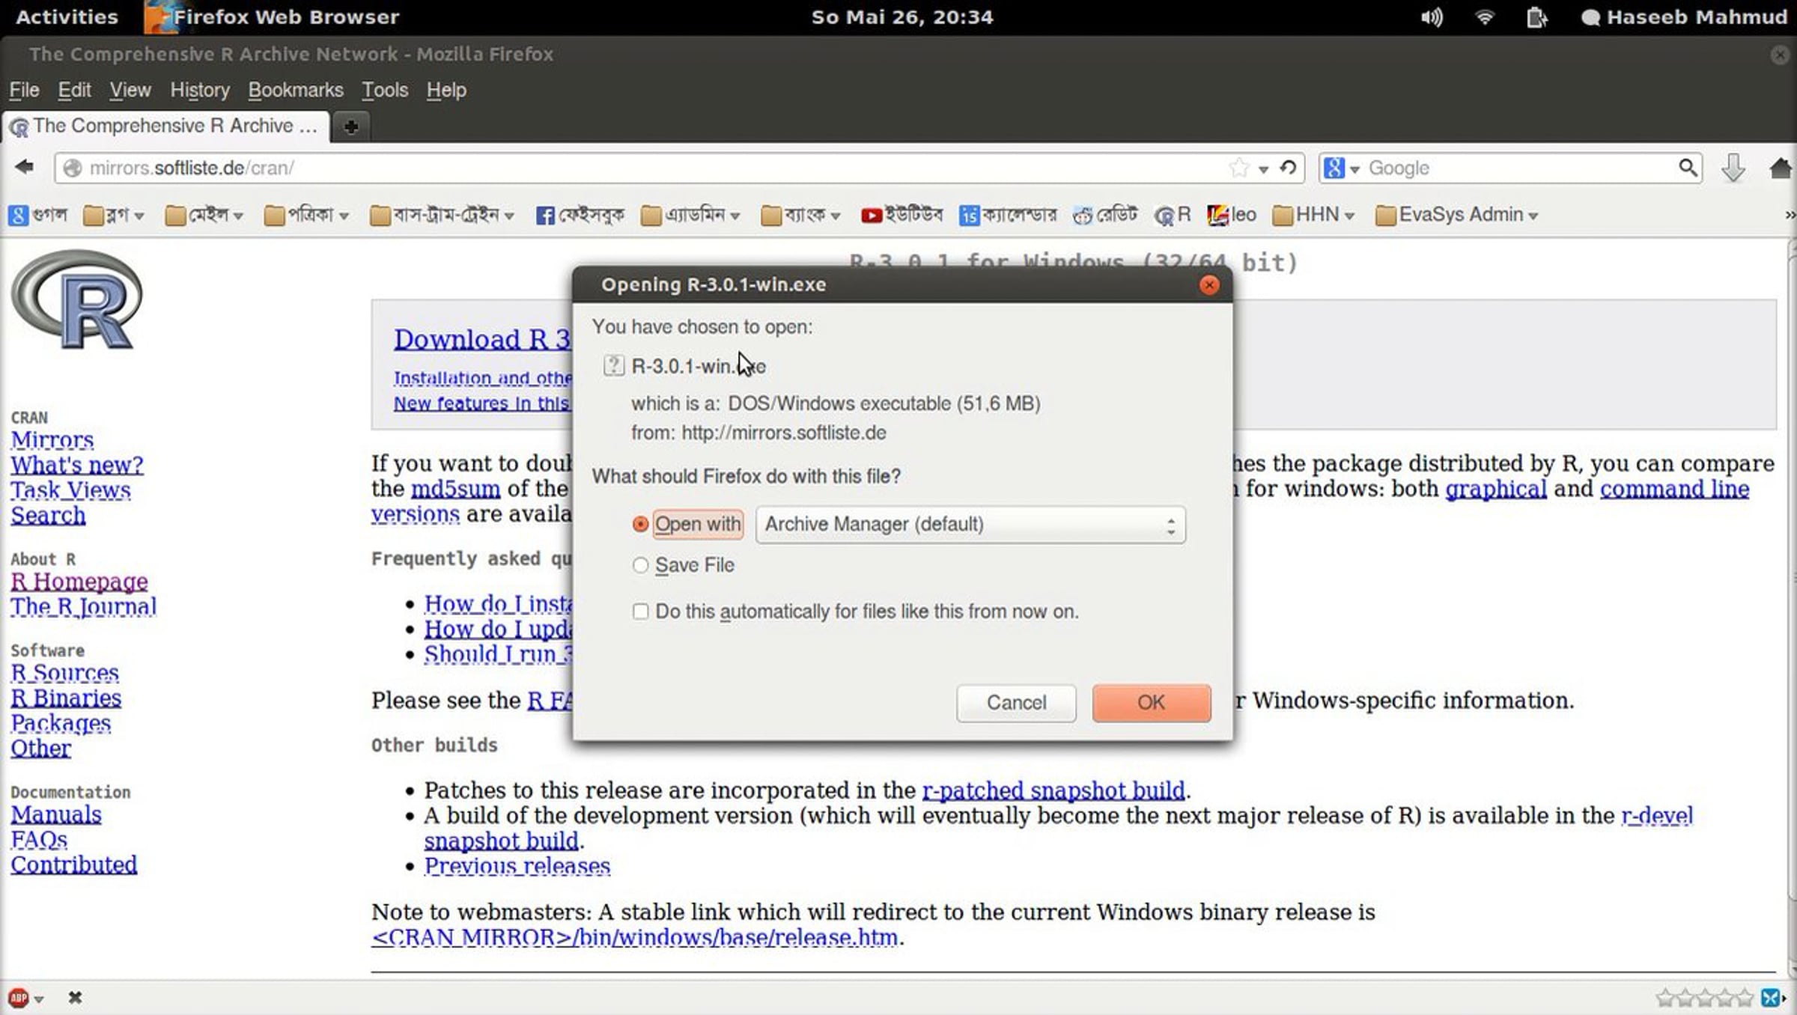Follow the Previous releases link
1797x1015 pixels.
tap(517, 866)
